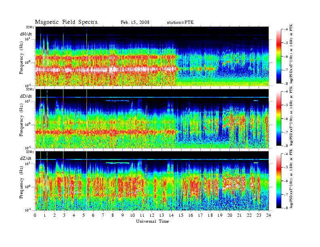Click the "24" tick on the time axis
320x247 pixels.
[x=269, y=215]
